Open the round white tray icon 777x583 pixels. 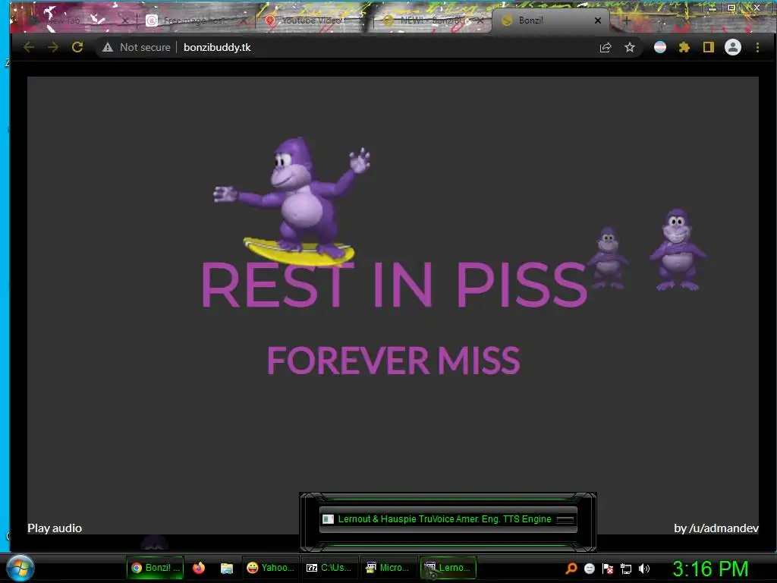point(589,569)
